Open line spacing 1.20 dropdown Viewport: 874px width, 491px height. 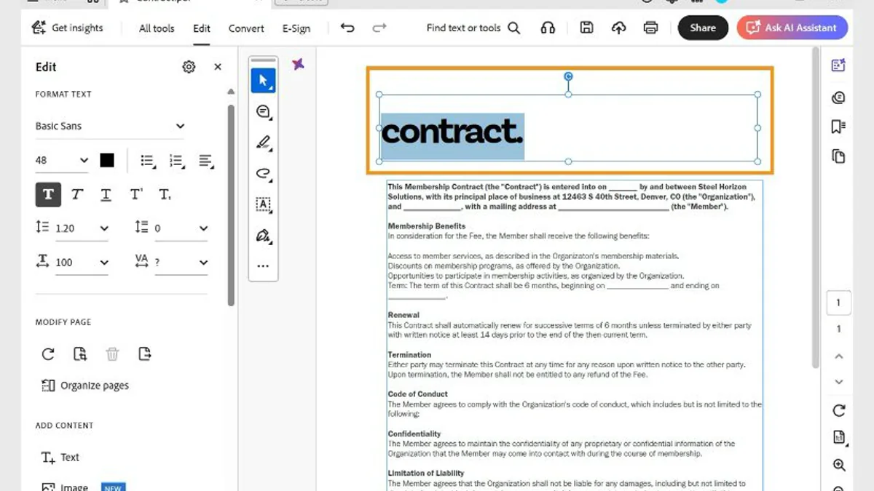click(x=82, y=228)
